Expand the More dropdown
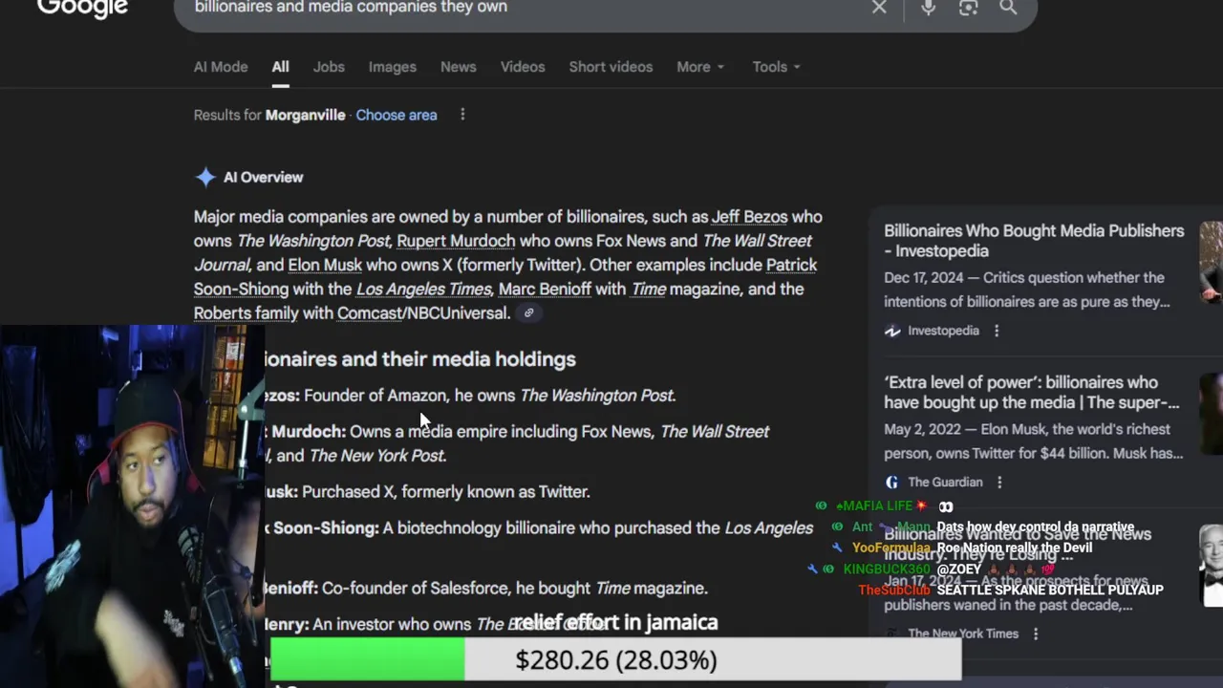The height and width of the screenshot is (688, 1223). 700,67
